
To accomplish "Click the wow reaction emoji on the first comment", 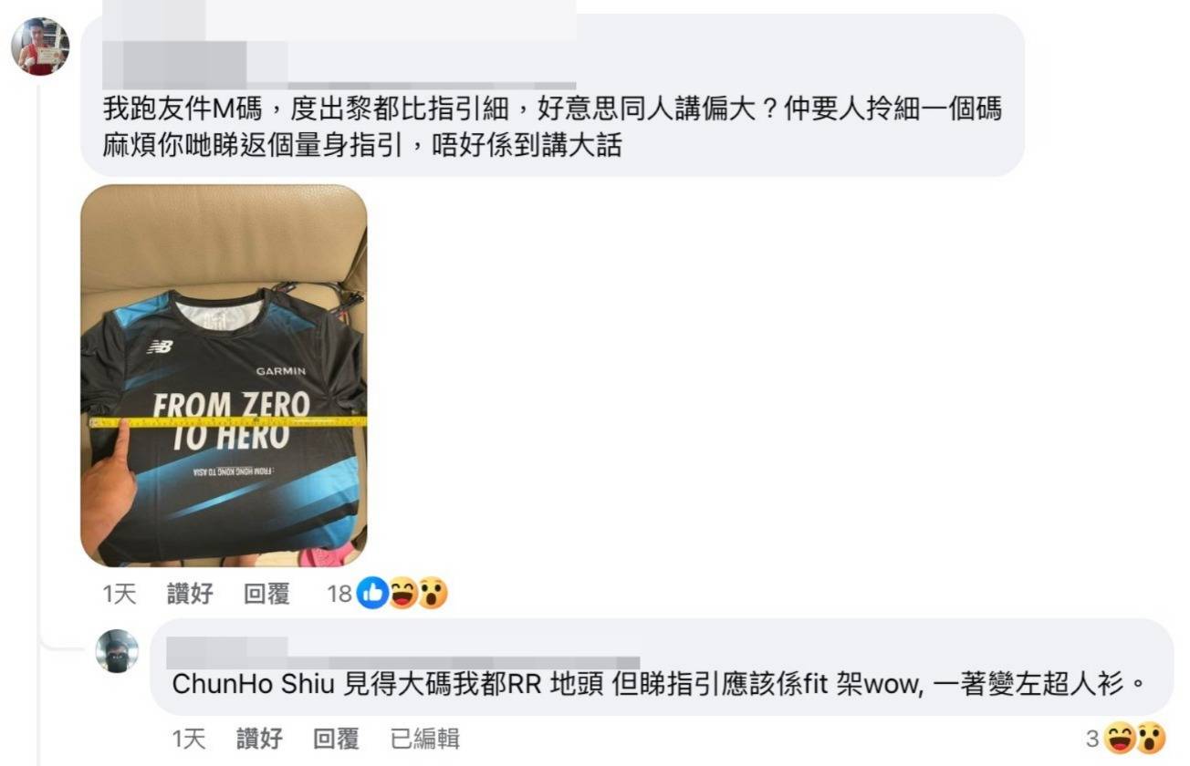I will coord(433,594).
